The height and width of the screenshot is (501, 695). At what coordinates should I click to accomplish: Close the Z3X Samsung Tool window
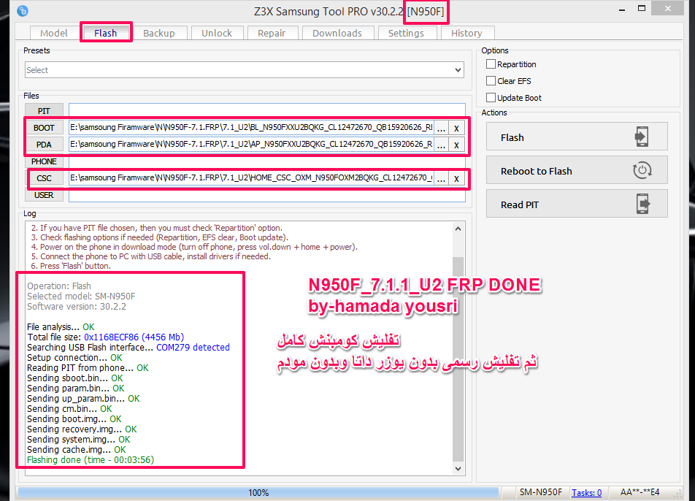(x=668, y=9)
